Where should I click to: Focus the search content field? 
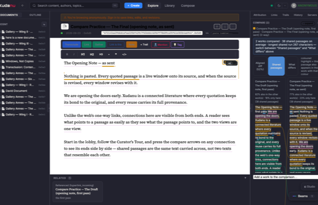(x=75, y=5)
